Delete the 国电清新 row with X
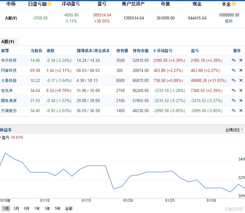The width and height of the screenshot is (245, 213). (x=241, y=100)
